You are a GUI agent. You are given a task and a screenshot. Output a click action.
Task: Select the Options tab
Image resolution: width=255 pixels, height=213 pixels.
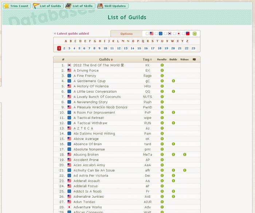[x=126, y=34]
